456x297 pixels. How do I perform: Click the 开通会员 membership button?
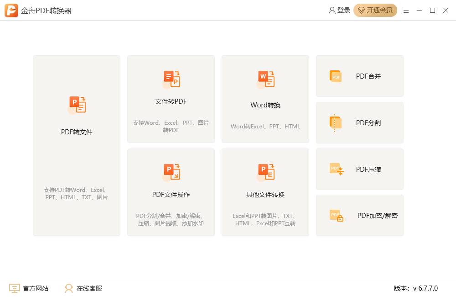click(375, 10)
